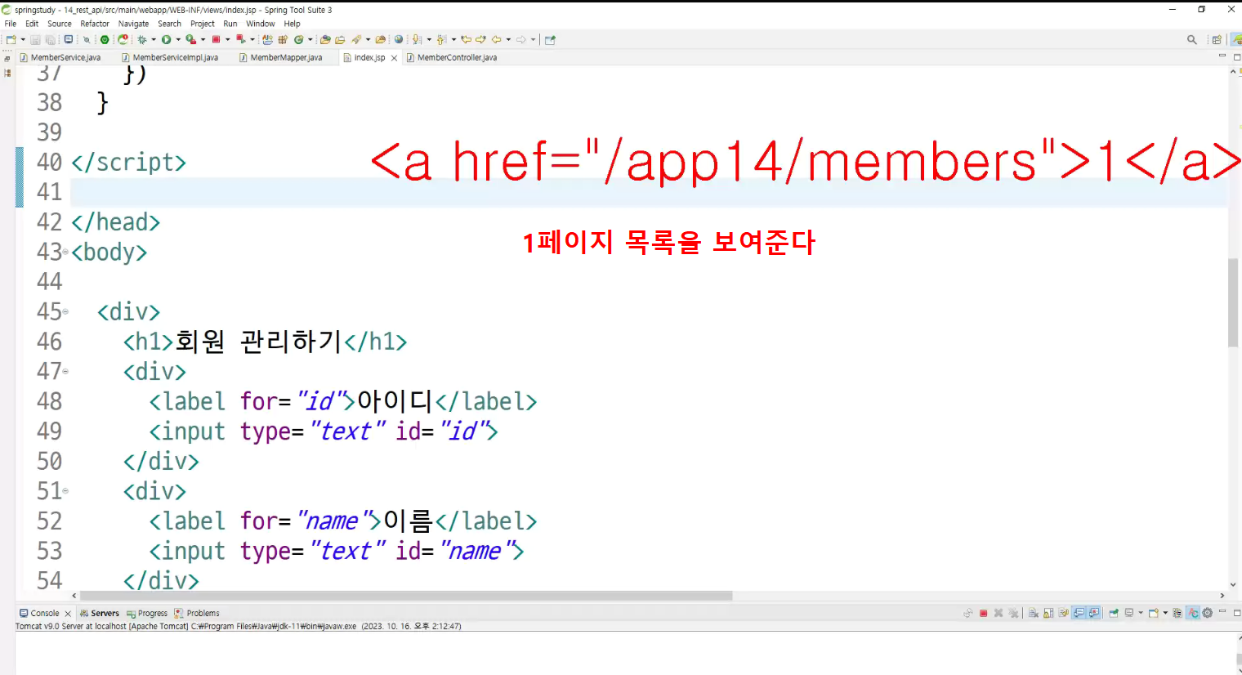Close the Console view tab
Viewport: 1242px width, 675px height.
(x=68, y=614)
